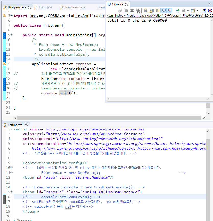213x221 pixels.
Task: Click line number 16 in setting.xml gutter
Action: (x=8, y=197)
